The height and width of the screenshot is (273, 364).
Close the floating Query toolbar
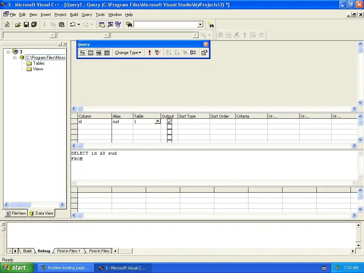[x=206, y=44]
